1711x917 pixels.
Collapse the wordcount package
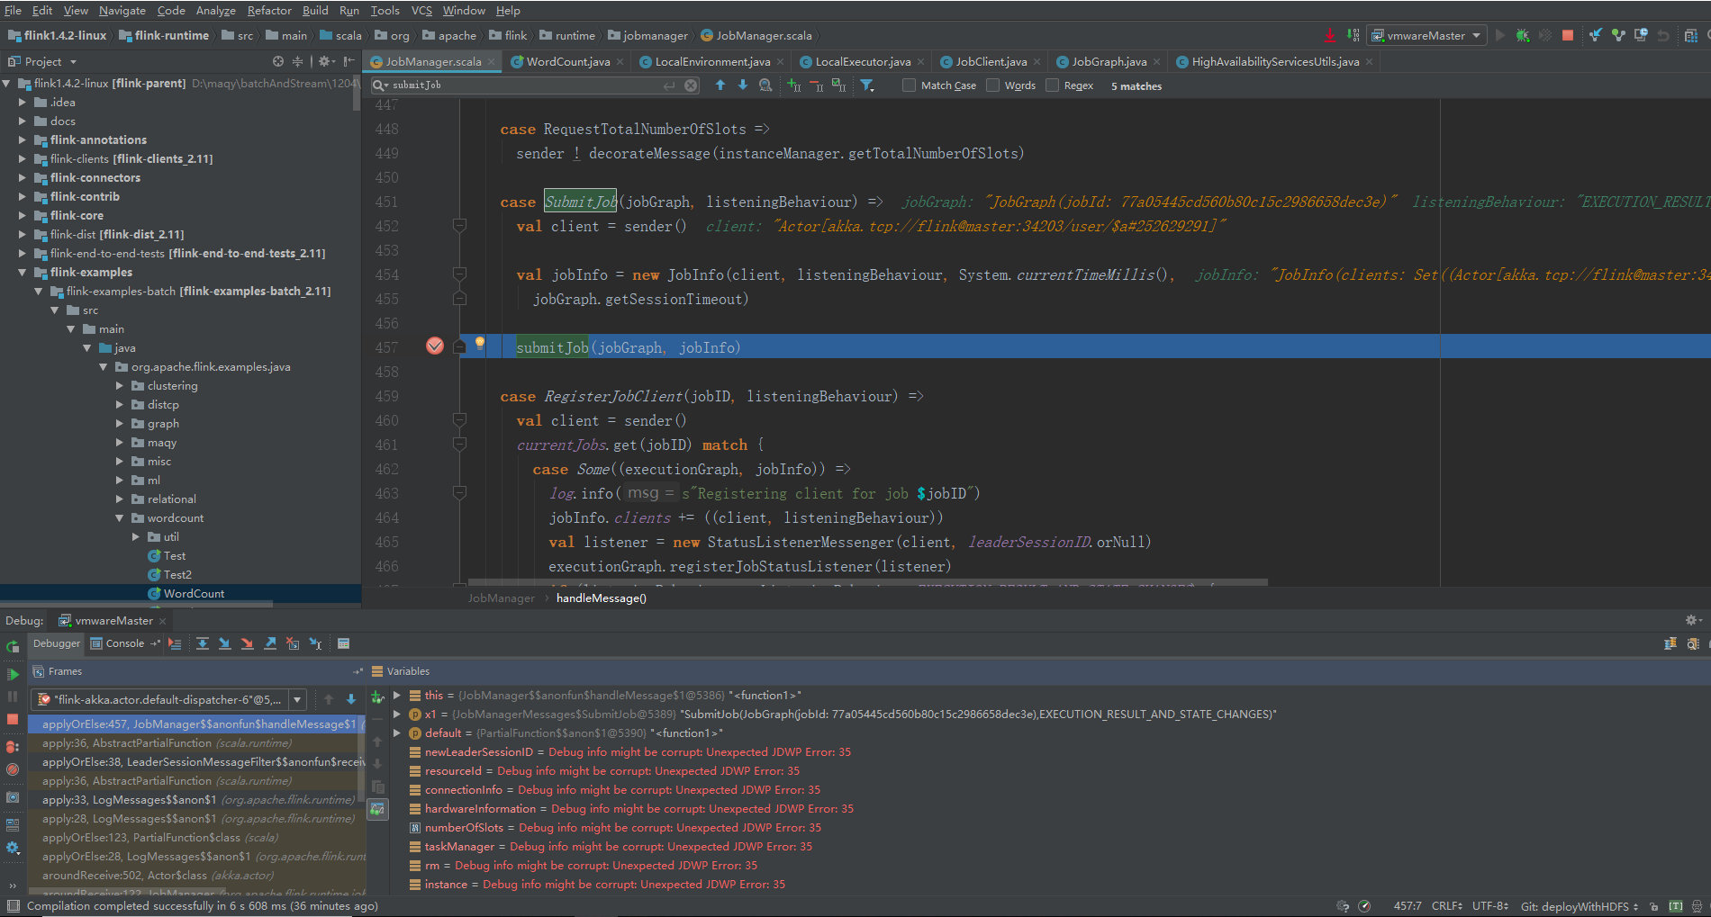[120, 517]
